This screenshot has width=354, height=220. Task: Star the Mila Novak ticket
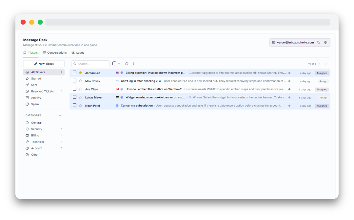pyautogui.click(x=80, y=81)
